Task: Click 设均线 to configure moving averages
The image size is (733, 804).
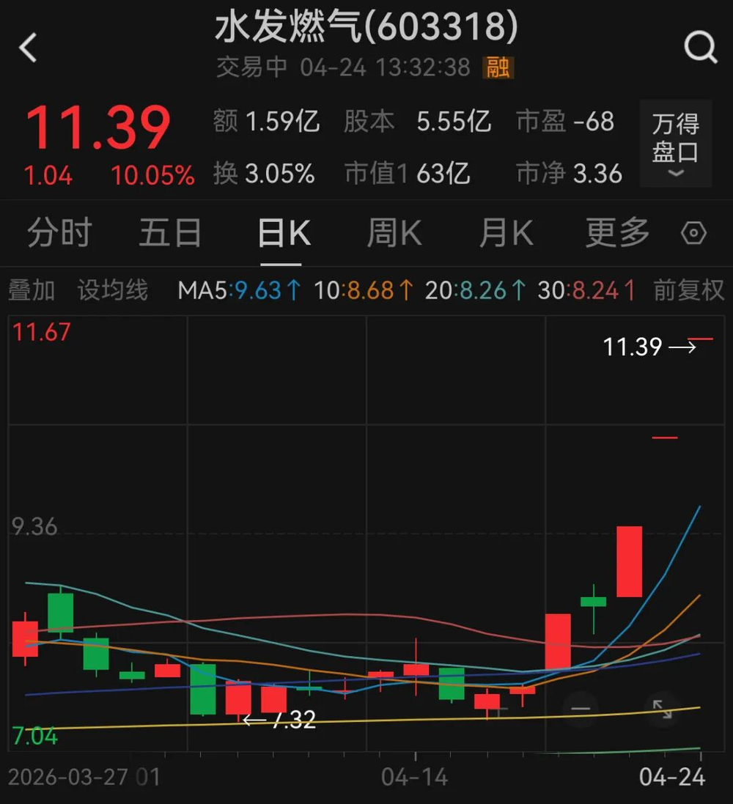Action: point(113,291)
